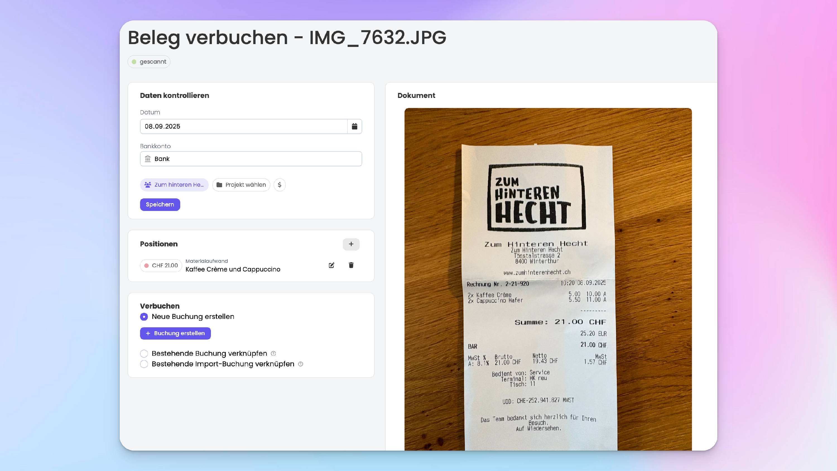
Task: Click the currency dollar icon button
Action: [280, 185]
